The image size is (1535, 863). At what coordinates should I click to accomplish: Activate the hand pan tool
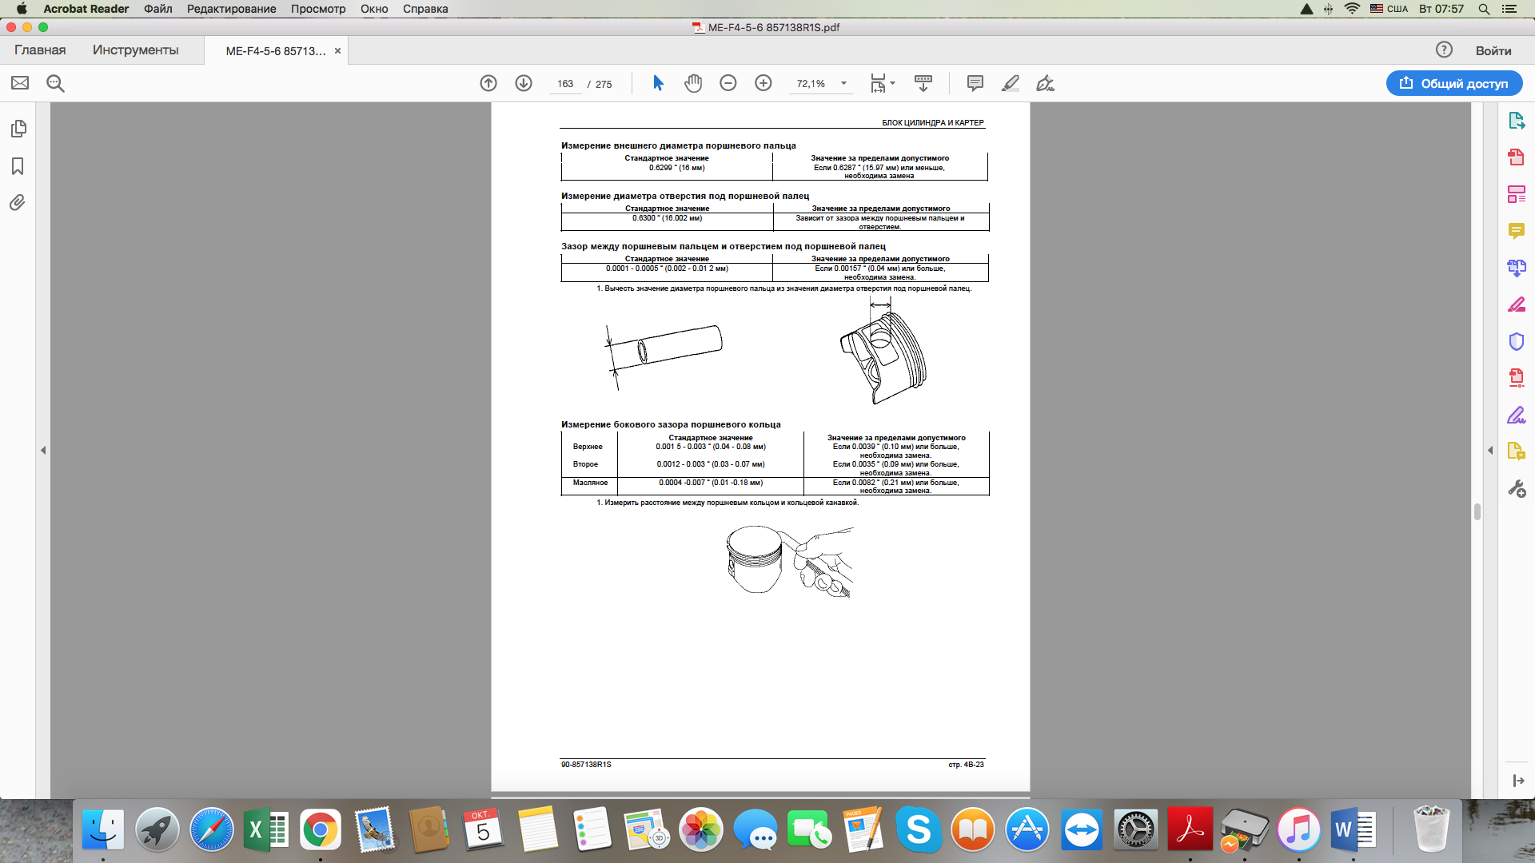pyautogui.click(x=693, y=83)
